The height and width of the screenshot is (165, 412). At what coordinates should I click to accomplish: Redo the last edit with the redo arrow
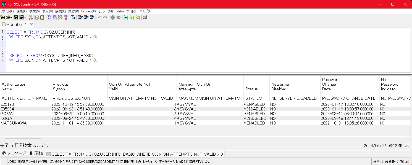(105, 17)
